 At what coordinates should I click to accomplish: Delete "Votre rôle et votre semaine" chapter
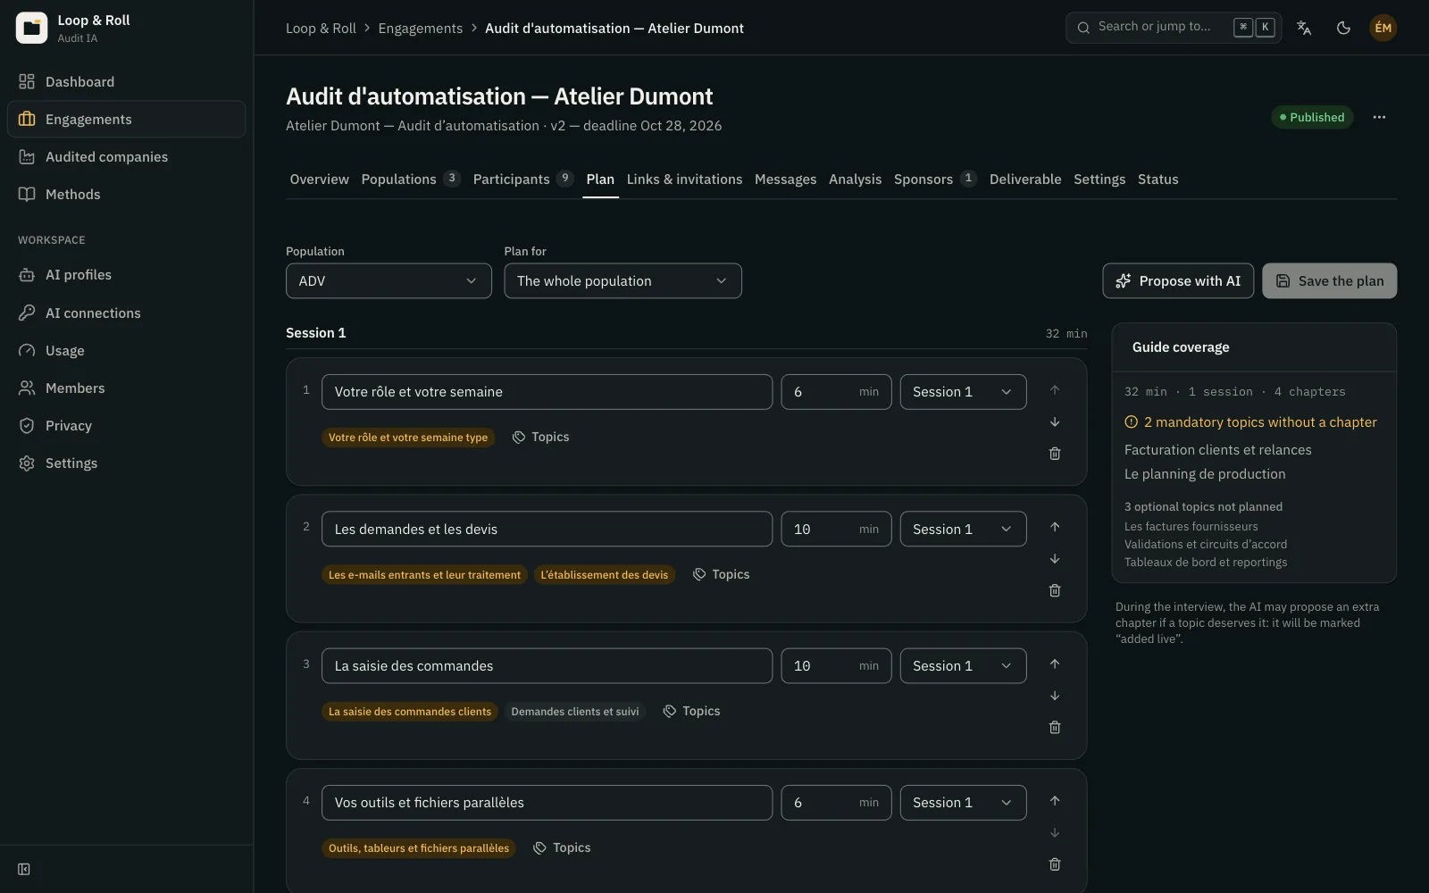click(x=1055, y=454)
